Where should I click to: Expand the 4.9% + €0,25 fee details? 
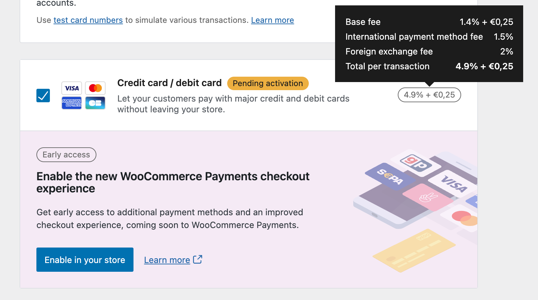[429, 95]
